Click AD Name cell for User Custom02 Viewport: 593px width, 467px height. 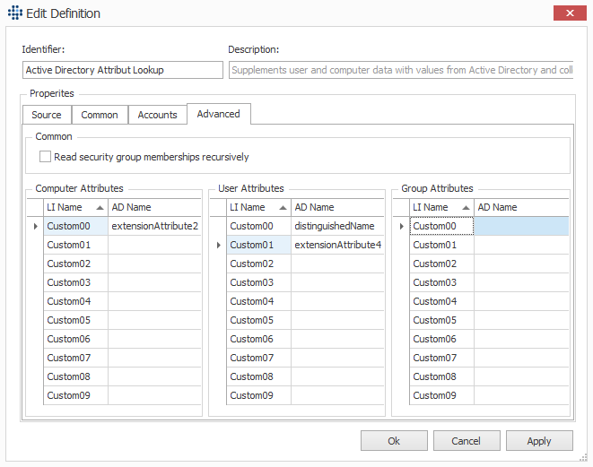337,264
